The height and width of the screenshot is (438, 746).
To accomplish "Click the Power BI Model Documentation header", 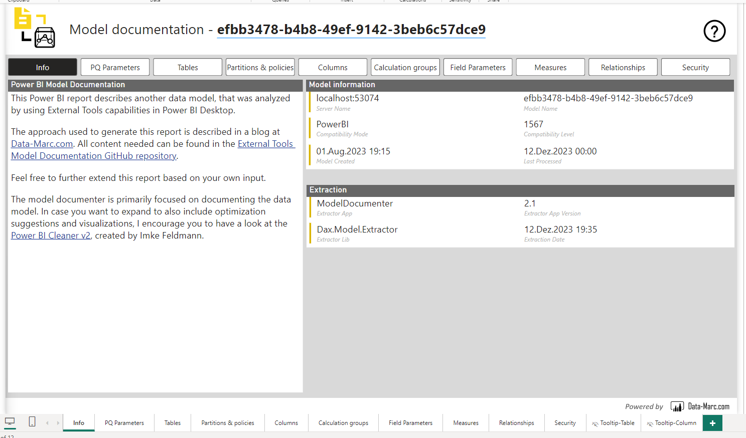I will [x=156, y=85].
